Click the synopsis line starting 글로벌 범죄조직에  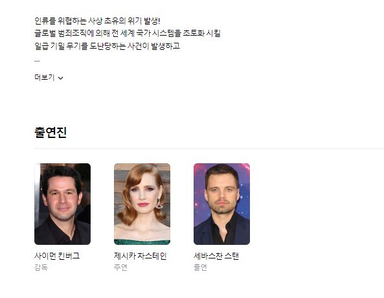coord(128,33)
